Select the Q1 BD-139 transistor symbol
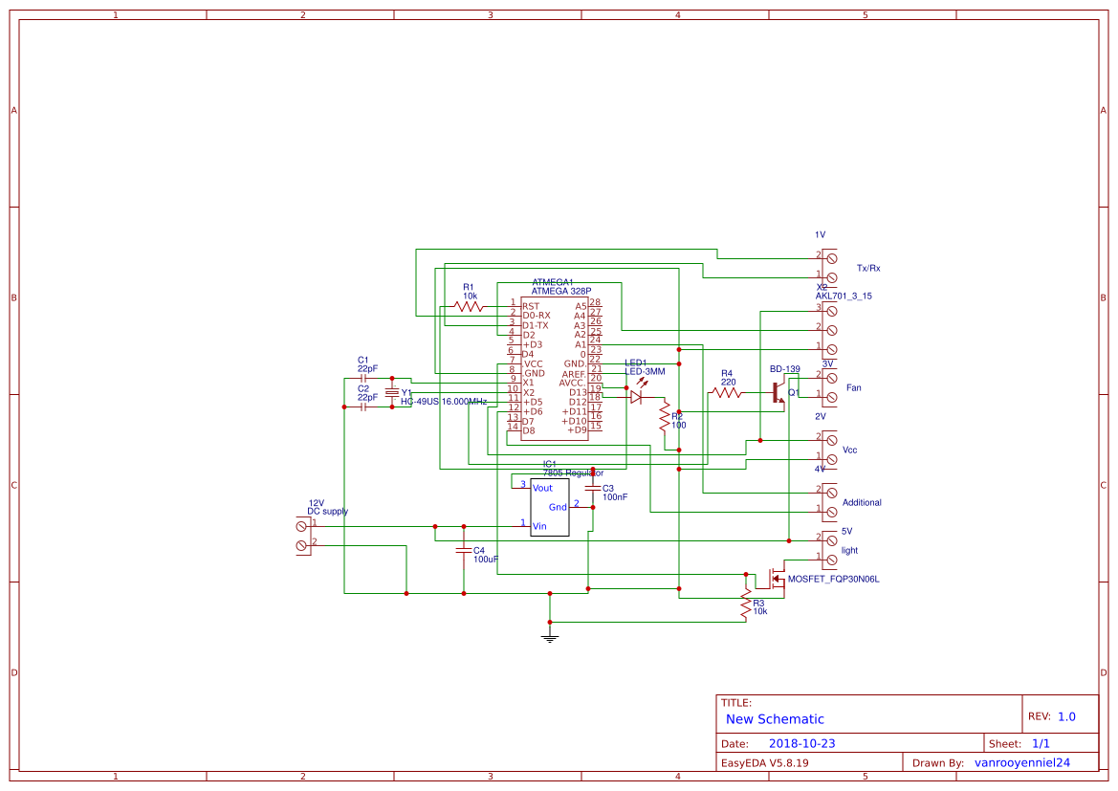Screen dimensions: 1118x791 pos(775,390)
